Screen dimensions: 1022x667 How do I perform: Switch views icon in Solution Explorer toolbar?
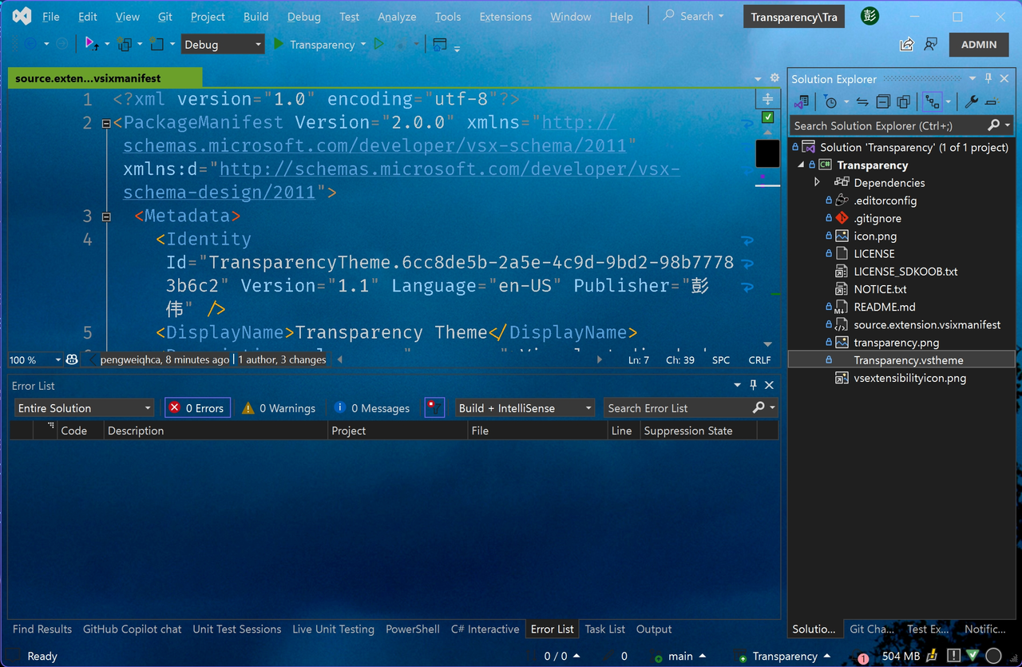(x=802, y=101)
